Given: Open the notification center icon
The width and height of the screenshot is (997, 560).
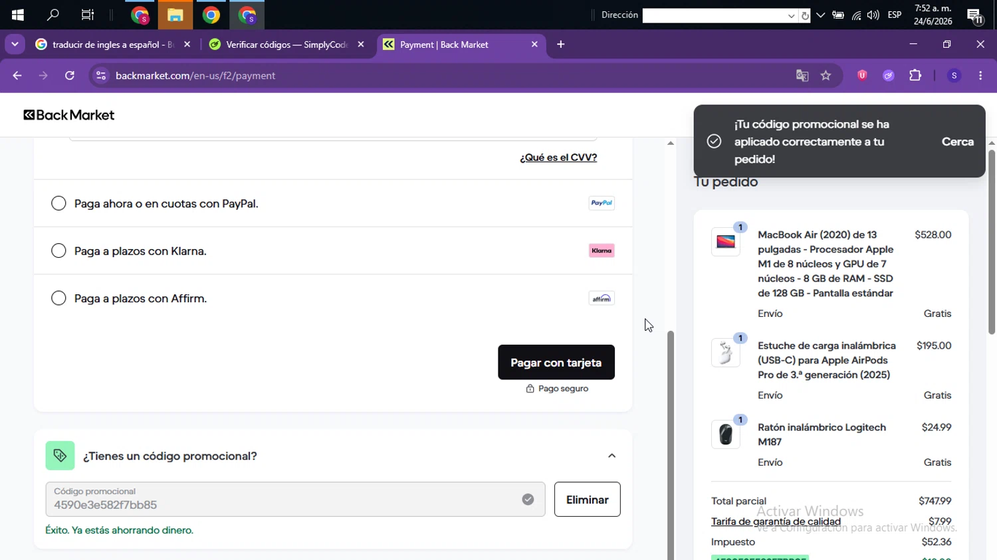Looking at the screenshot, I should click(975, 15).
